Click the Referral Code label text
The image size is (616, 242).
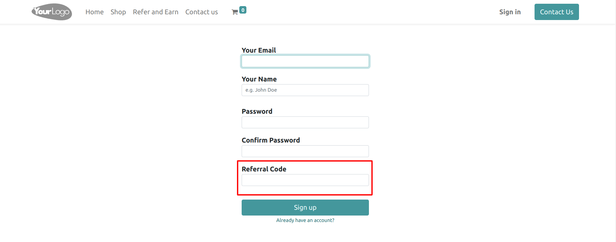(264, 169)
